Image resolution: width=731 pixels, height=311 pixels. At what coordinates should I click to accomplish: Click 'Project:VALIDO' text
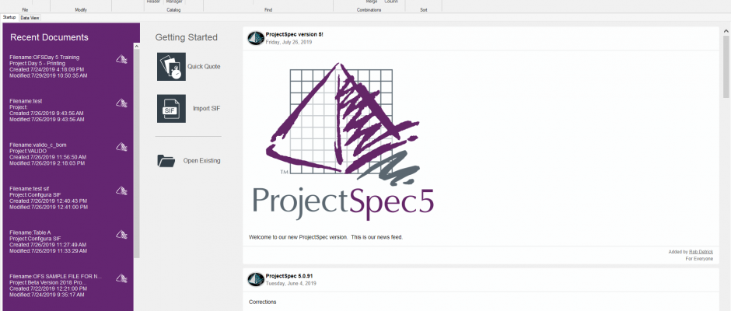(x=27, y=151)
